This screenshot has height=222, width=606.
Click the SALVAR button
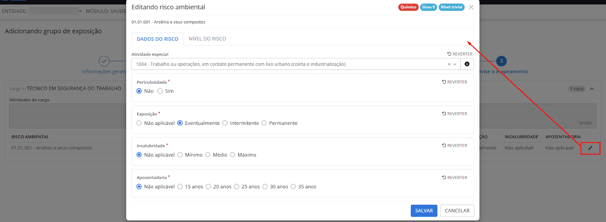click(x=424, y=211)
